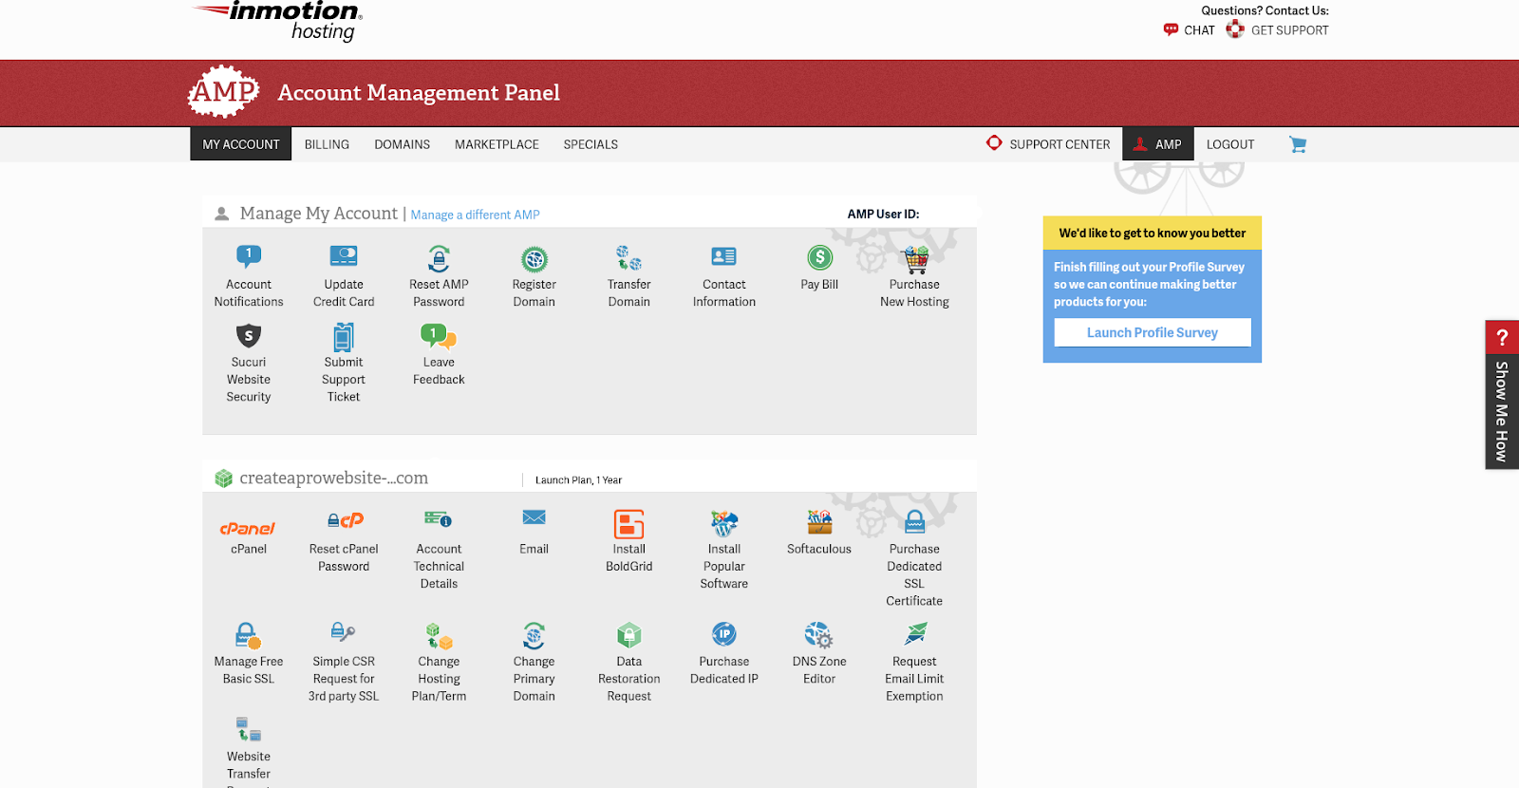Click Simple CSR Request icon
Image resolution: width=1519 pixels, height=788 pixels.
tap(344, 631)
